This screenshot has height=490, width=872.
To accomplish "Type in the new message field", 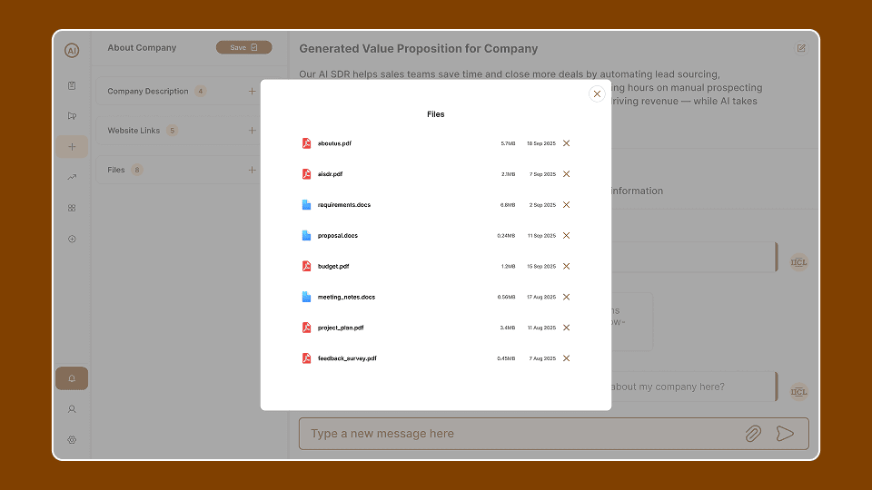I will pyautogui.click(x=518, y=434).
